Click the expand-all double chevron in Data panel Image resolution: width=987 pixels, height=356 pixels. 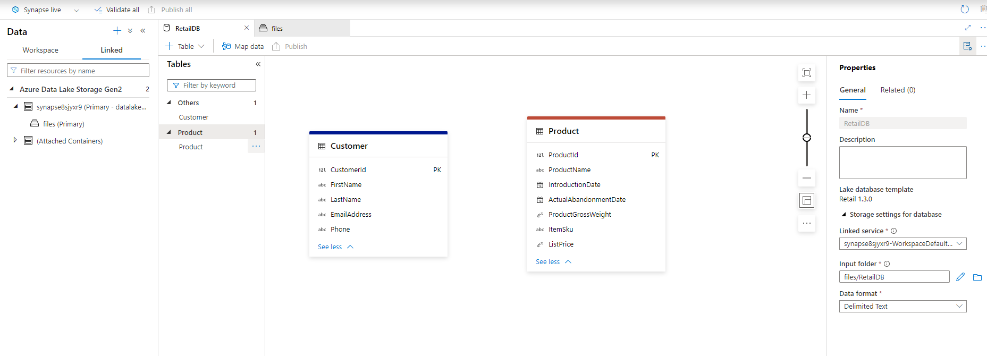coord(130,31)
